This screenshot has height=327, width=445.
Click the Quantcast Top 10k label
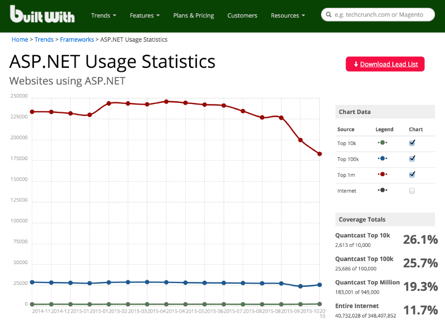coord(363,235)
